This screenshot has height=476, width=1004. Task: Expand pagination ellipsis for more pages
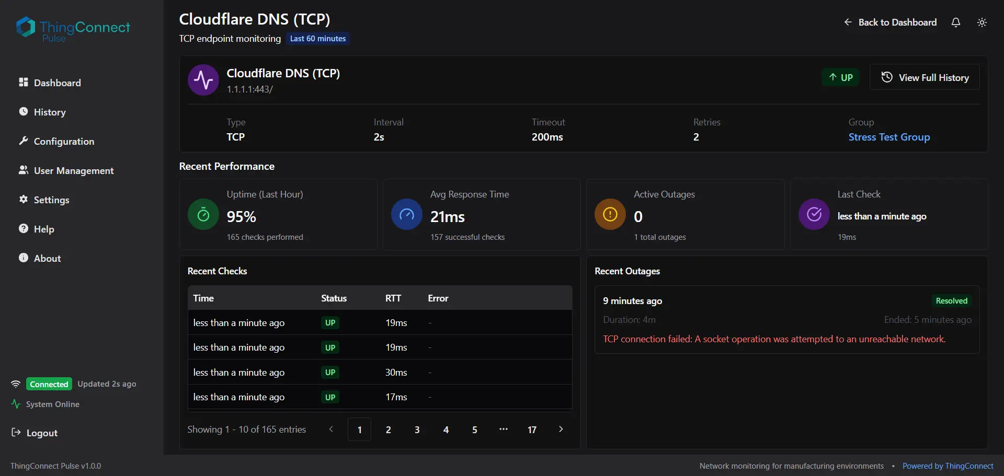[x=503, y=429]
